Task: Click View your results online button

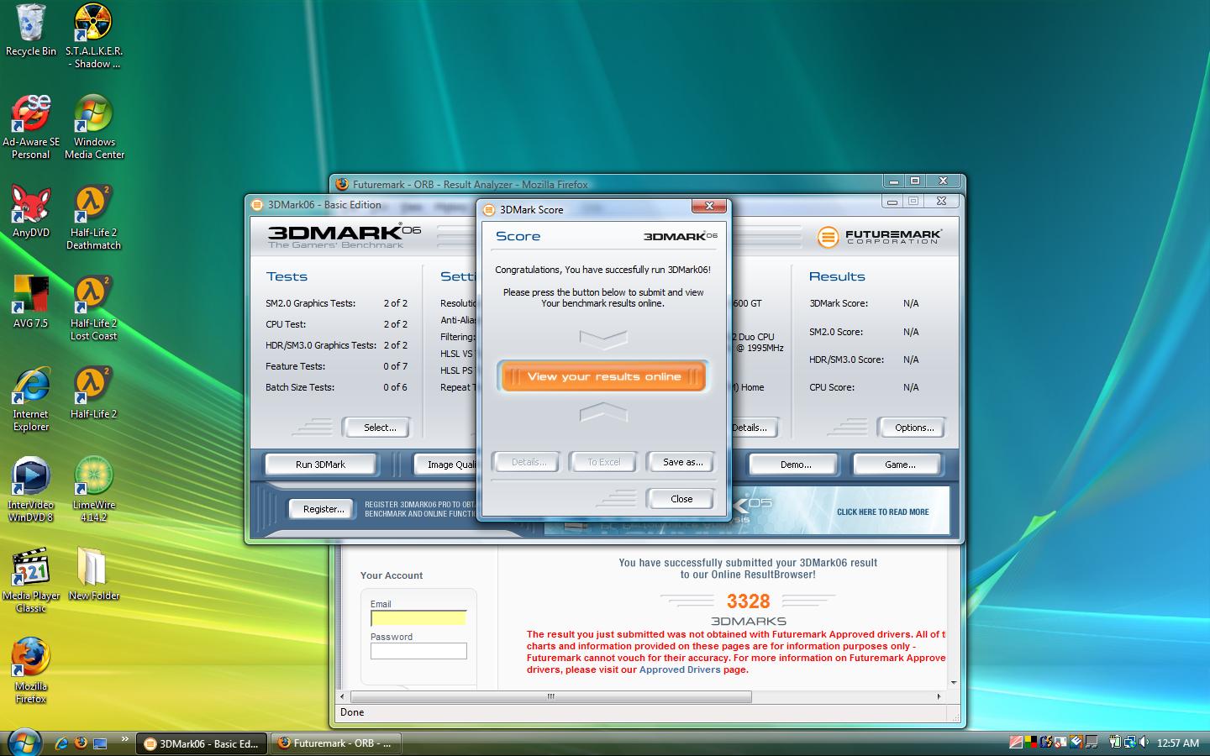Action: pos(603,376)
